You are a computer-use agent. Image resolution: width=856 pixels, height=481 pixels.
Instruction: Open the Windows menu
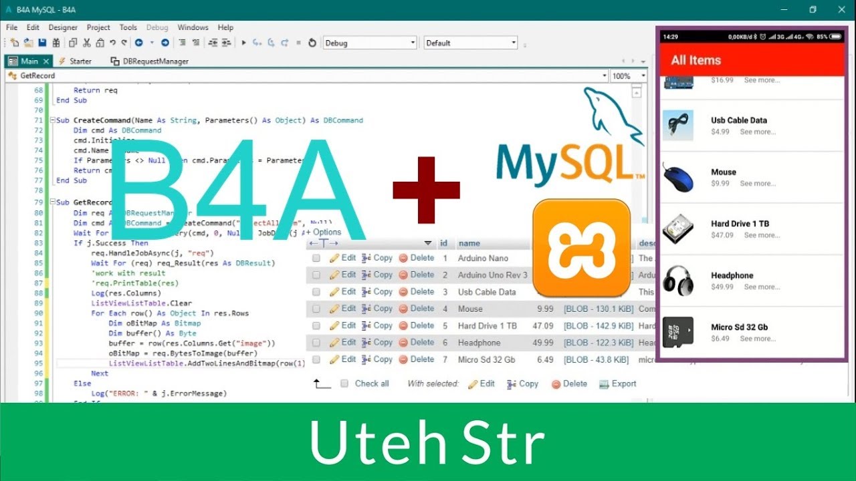point(193,27)
